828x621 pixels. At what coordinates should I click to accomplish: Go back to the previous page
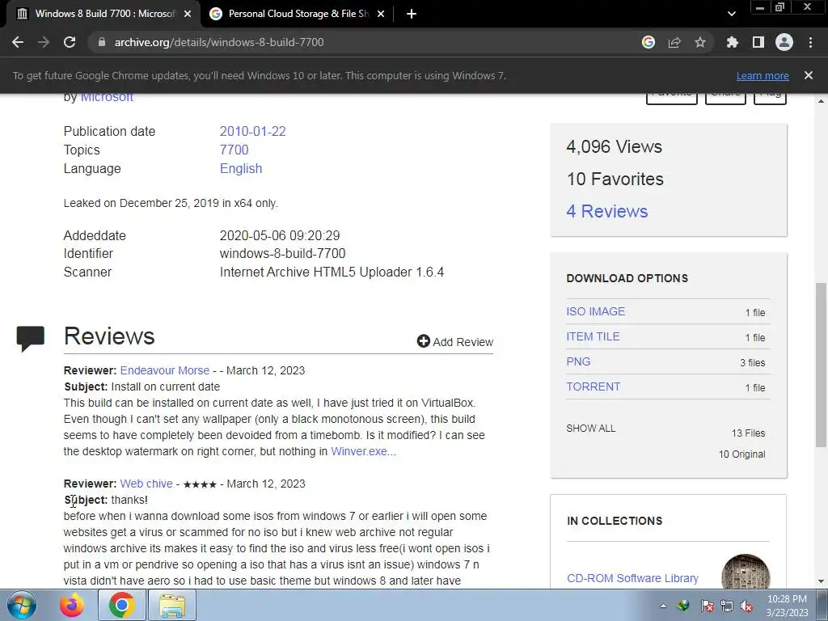(x=18, y=42)
